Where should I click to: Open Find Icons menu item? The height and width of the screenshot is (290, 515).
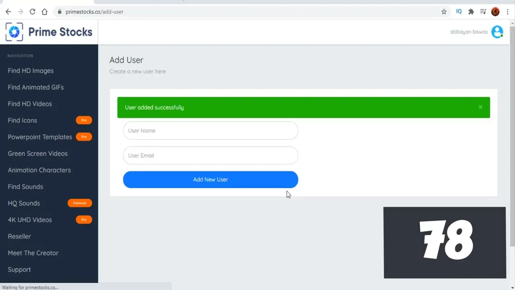point(23,120)
